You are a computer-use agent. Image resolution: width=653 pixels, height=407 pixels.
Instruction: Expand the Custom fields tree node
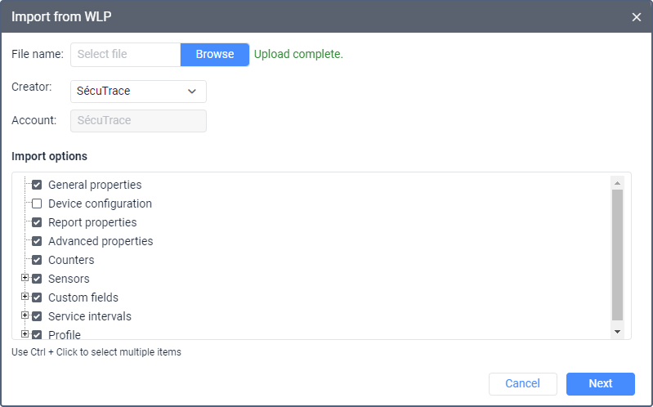[25, 297]
